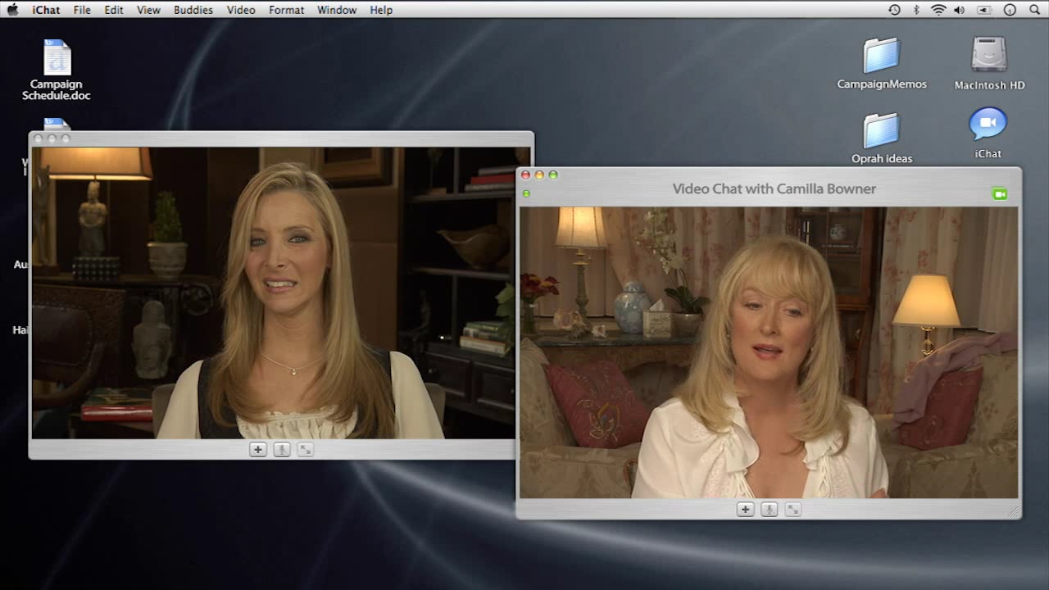The height and width of the screenshot is (590, 1049).
Task: Open the Help menu
Action: click(381, 10)
